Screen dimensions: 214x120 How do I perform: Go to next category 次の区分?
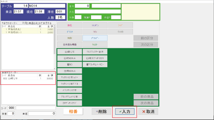(146, 45)
